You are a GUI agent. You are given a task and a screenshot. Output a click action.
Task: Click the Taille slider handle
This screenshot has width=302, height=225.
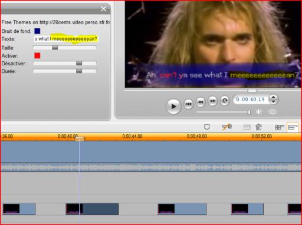click(55, 48)
